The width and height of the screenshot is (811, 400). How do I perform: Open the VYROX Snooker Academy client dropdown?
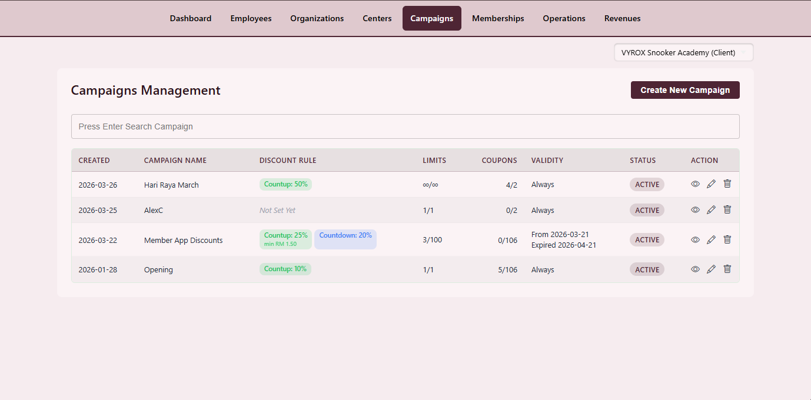point(683,52)
